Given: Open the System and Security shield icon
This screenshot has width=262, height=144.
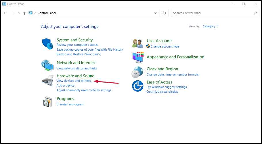Looking at the screenshot, I should click(x=47, y=44).
